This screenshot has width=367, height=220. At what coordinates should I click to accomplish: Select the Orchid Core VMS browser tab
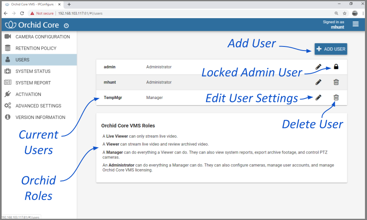click(x=32, y=4)
